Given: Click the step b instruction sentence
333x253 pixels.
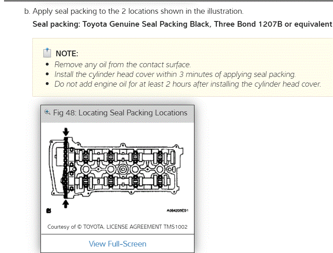Looking at the screenshot, I should (138, 11).
